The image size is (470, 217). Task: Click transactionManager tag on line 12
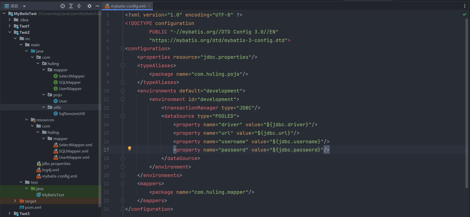[191, 108]
